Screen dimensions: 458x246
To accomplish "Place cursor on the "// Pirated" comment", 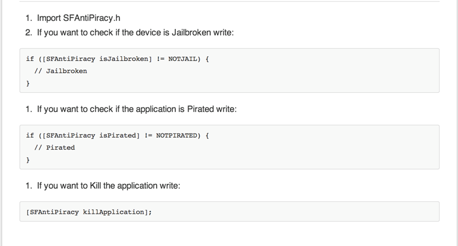I will pyautogui.click(x=55, y=148).
